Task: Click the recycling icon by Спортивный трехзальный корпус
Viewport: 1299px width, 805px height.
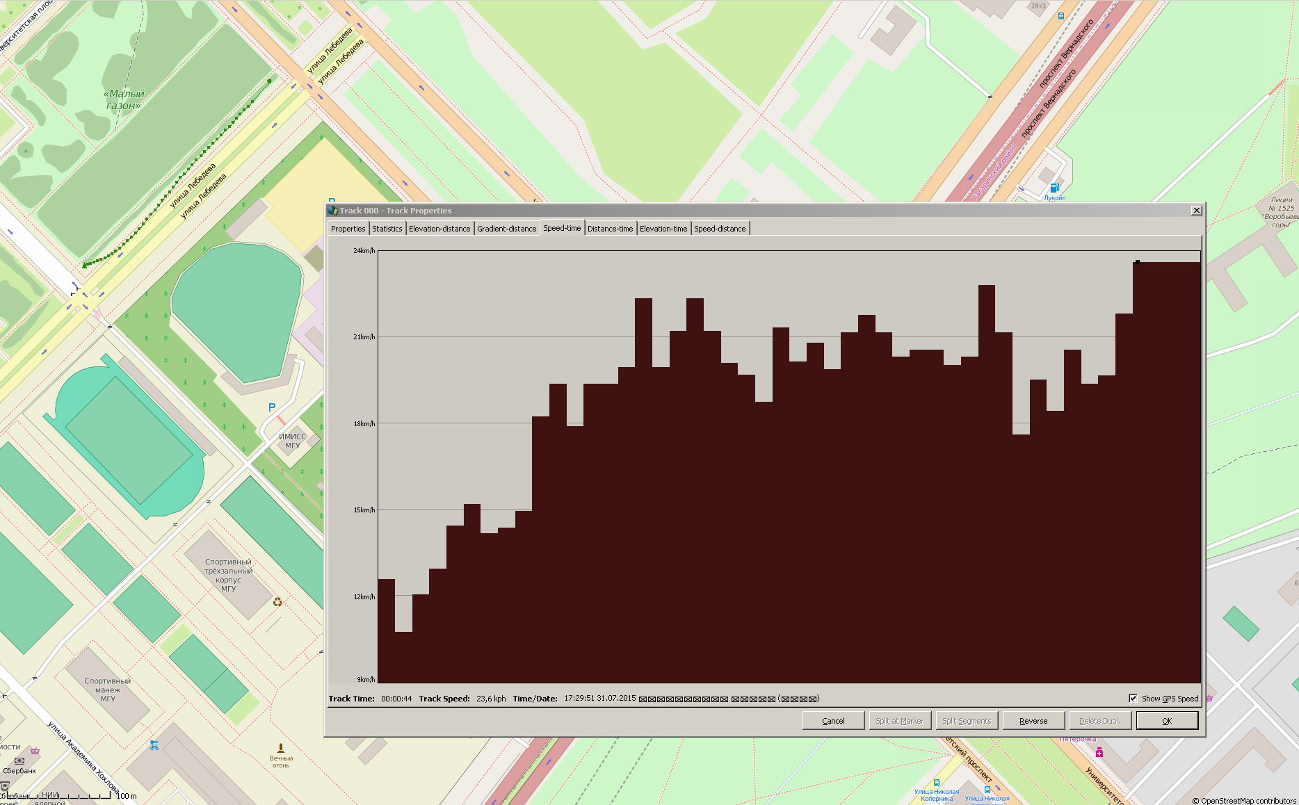Action: pyautogui.click(x=277, y=602)
